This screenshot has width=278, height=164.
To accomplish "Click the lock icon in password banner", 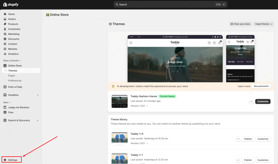I will click(x=113, y=86).
